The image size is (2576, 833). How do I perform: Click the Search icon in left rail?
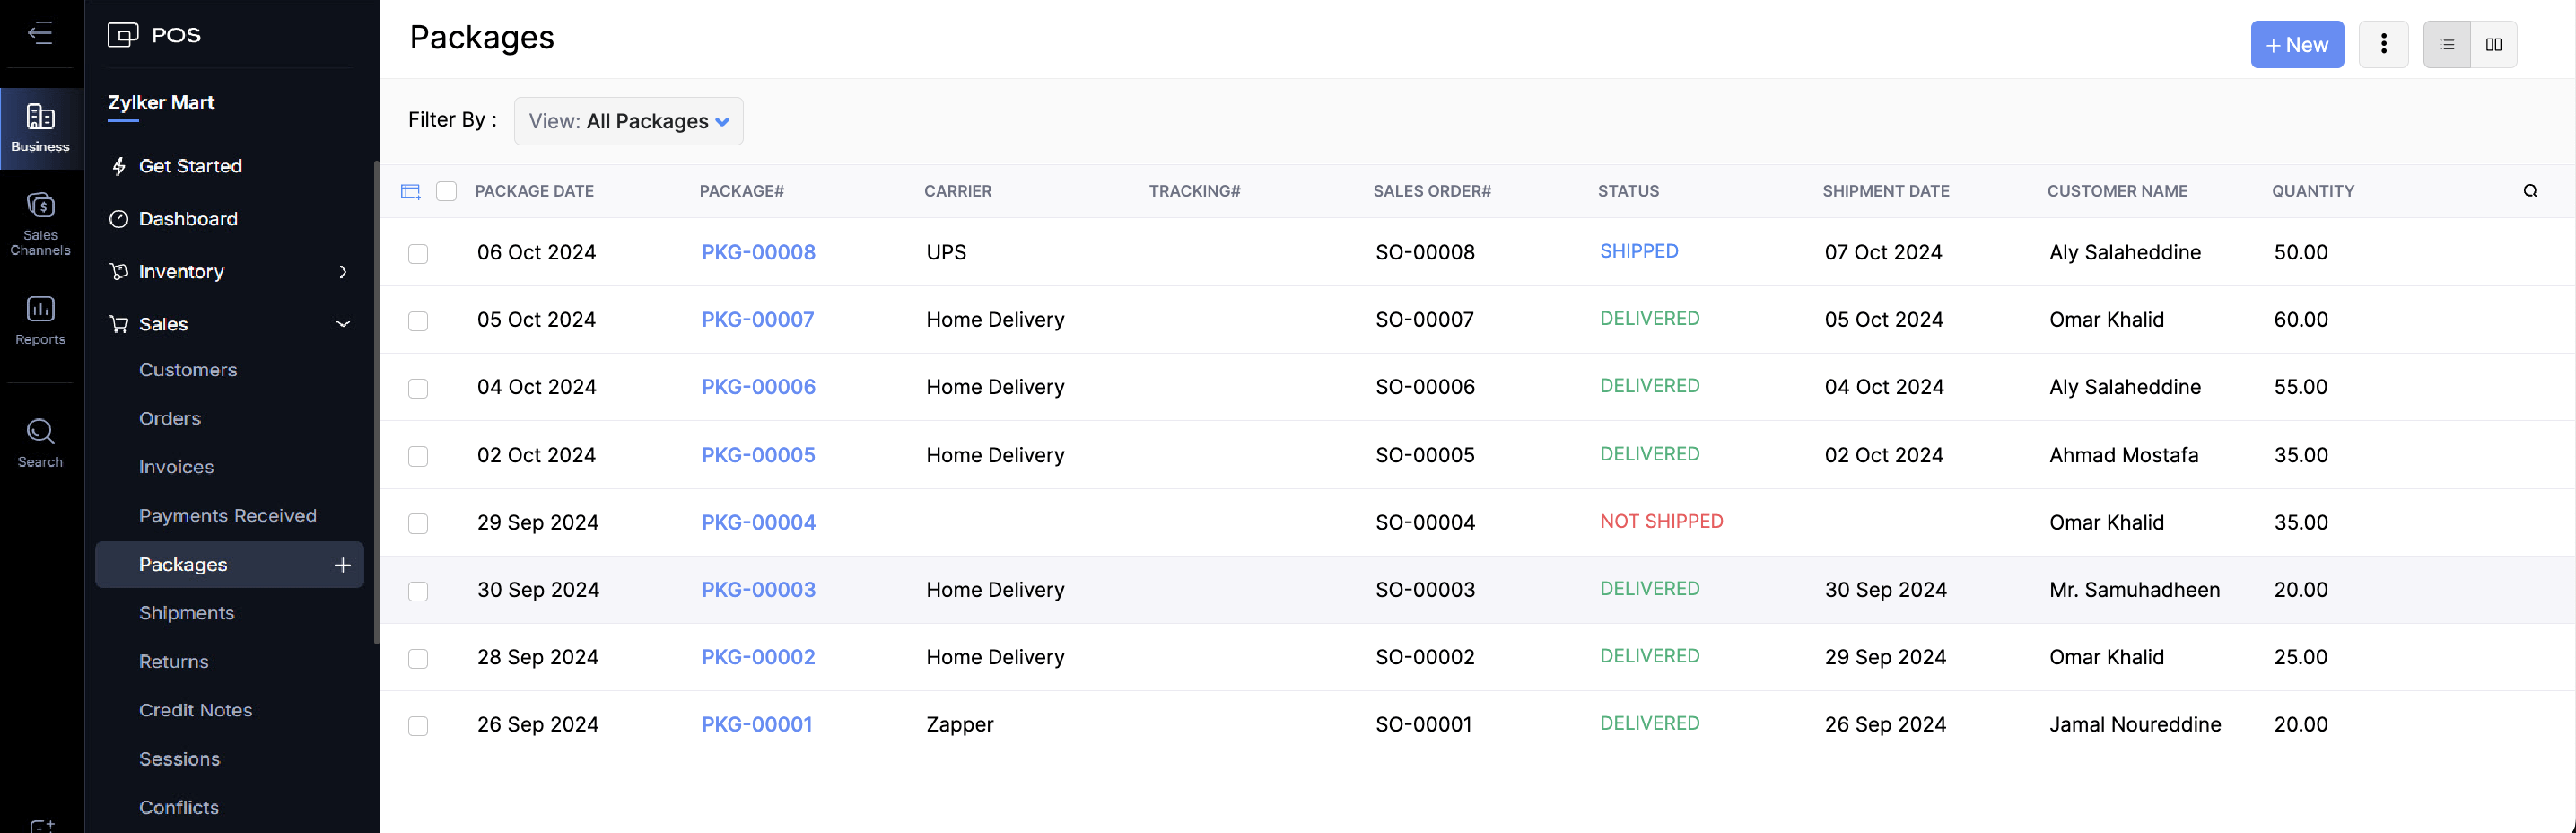(x=40, y=442)
